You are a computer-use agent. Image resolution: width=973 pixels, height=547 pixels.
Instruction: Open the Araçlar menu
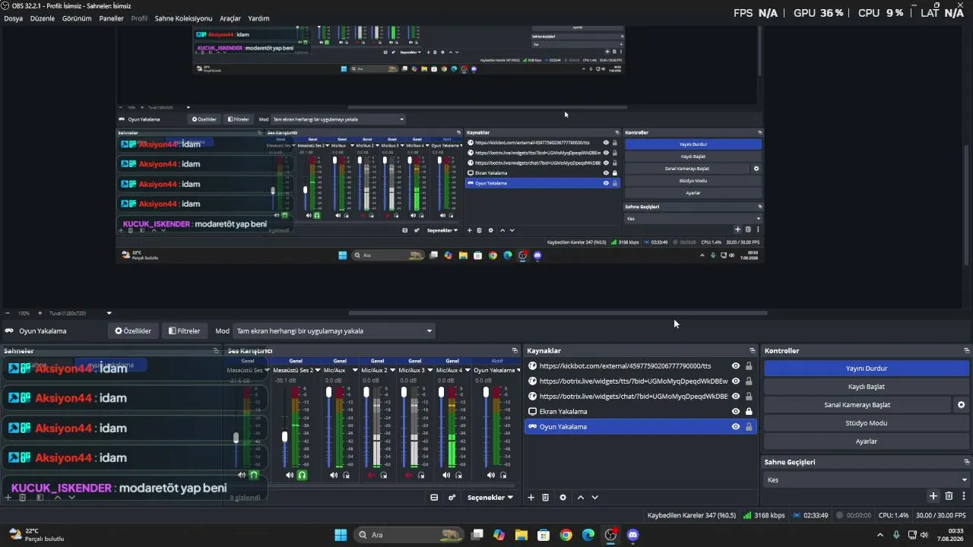[230, 18]
